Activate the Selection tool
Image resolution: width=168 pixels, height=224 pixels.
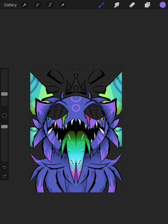click(50, 5)
